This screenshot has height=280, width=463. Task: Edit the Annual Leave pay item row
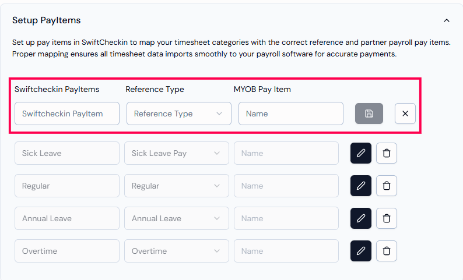360,218
